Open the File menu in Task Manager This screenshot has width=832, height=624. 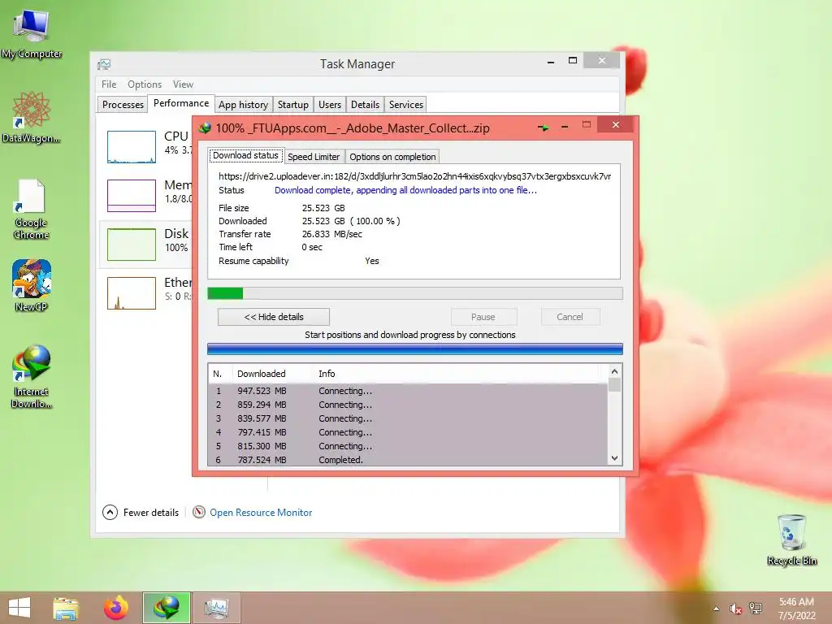pos(109,84)
